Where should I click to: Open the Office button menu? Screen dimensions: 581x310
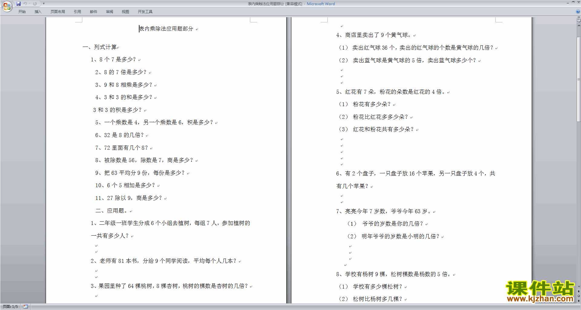(7, 6)
